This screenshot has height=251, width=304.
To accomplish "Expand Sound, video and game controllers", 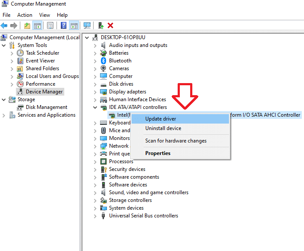I will (95, 193).
